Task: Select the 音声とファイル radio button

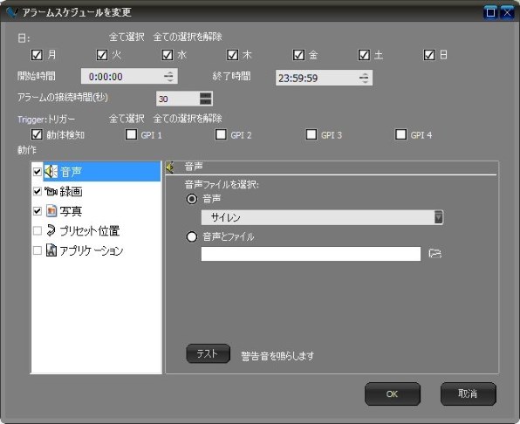Action: click(192, 236)
